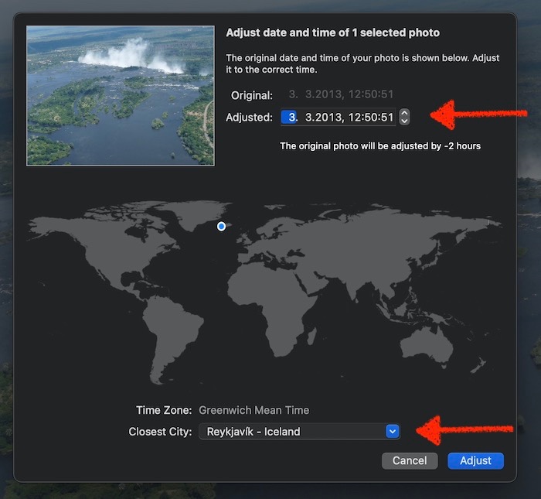Click the stepper up arrow for Adjusted date
The height and width of the screenshot is (499, 541).
pos(404,113)
